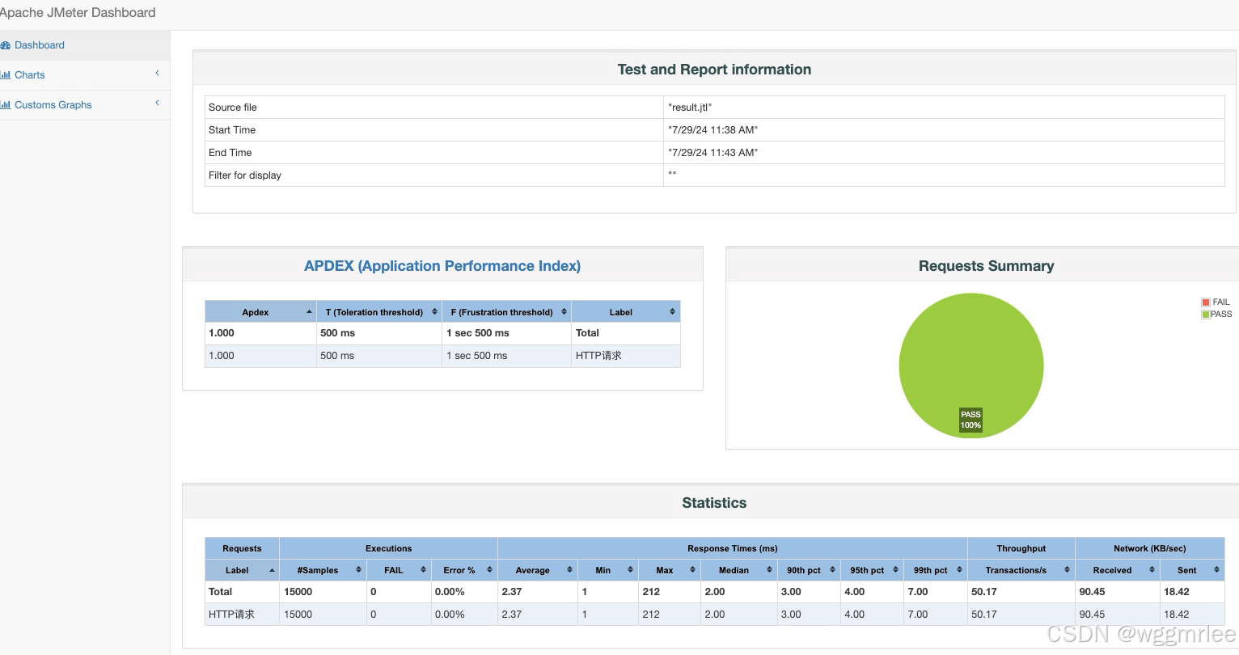Screen dimensions: 1239x655
Task: Click the Total label in Statistics table
Action: [x=220, y=592]
